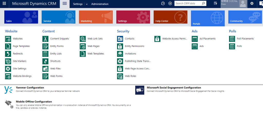Click the Security group heading
Image resolution: width=263 pixels, height=130 pixels.
click(x=123, y=31)
